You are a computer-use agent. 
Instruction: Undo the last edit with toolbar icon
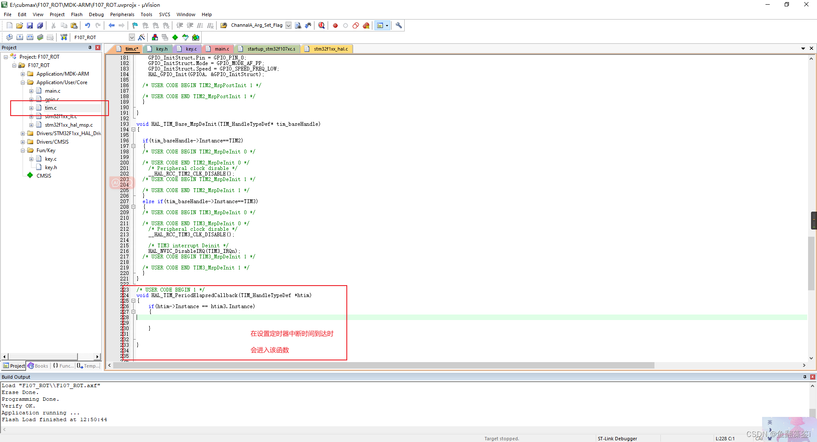tap(88, 25)
